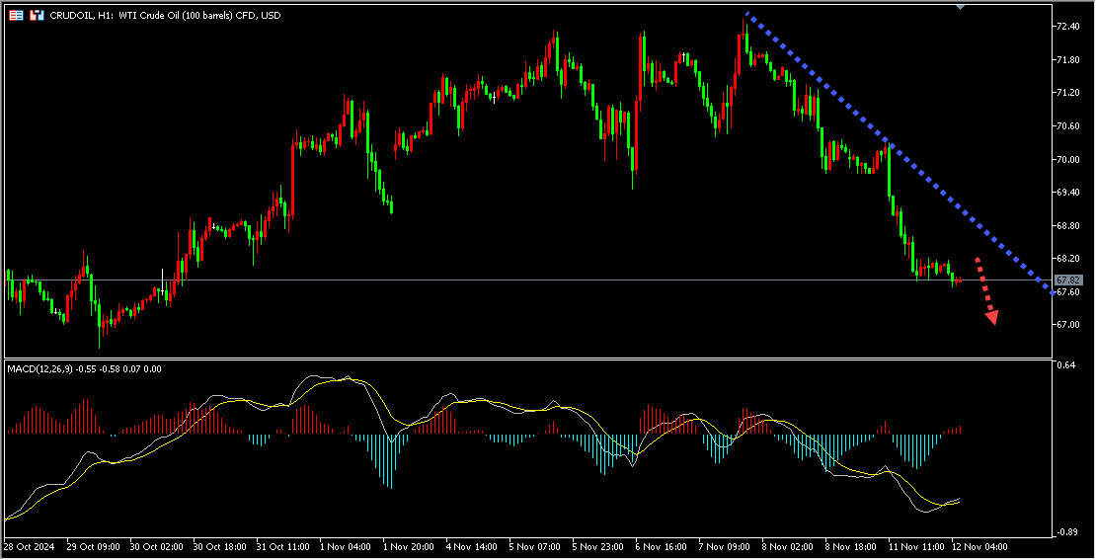Click the MACD scale value -0.89
The width and height of the screenshot is (1096, 560).
(x=1065, y=532)
